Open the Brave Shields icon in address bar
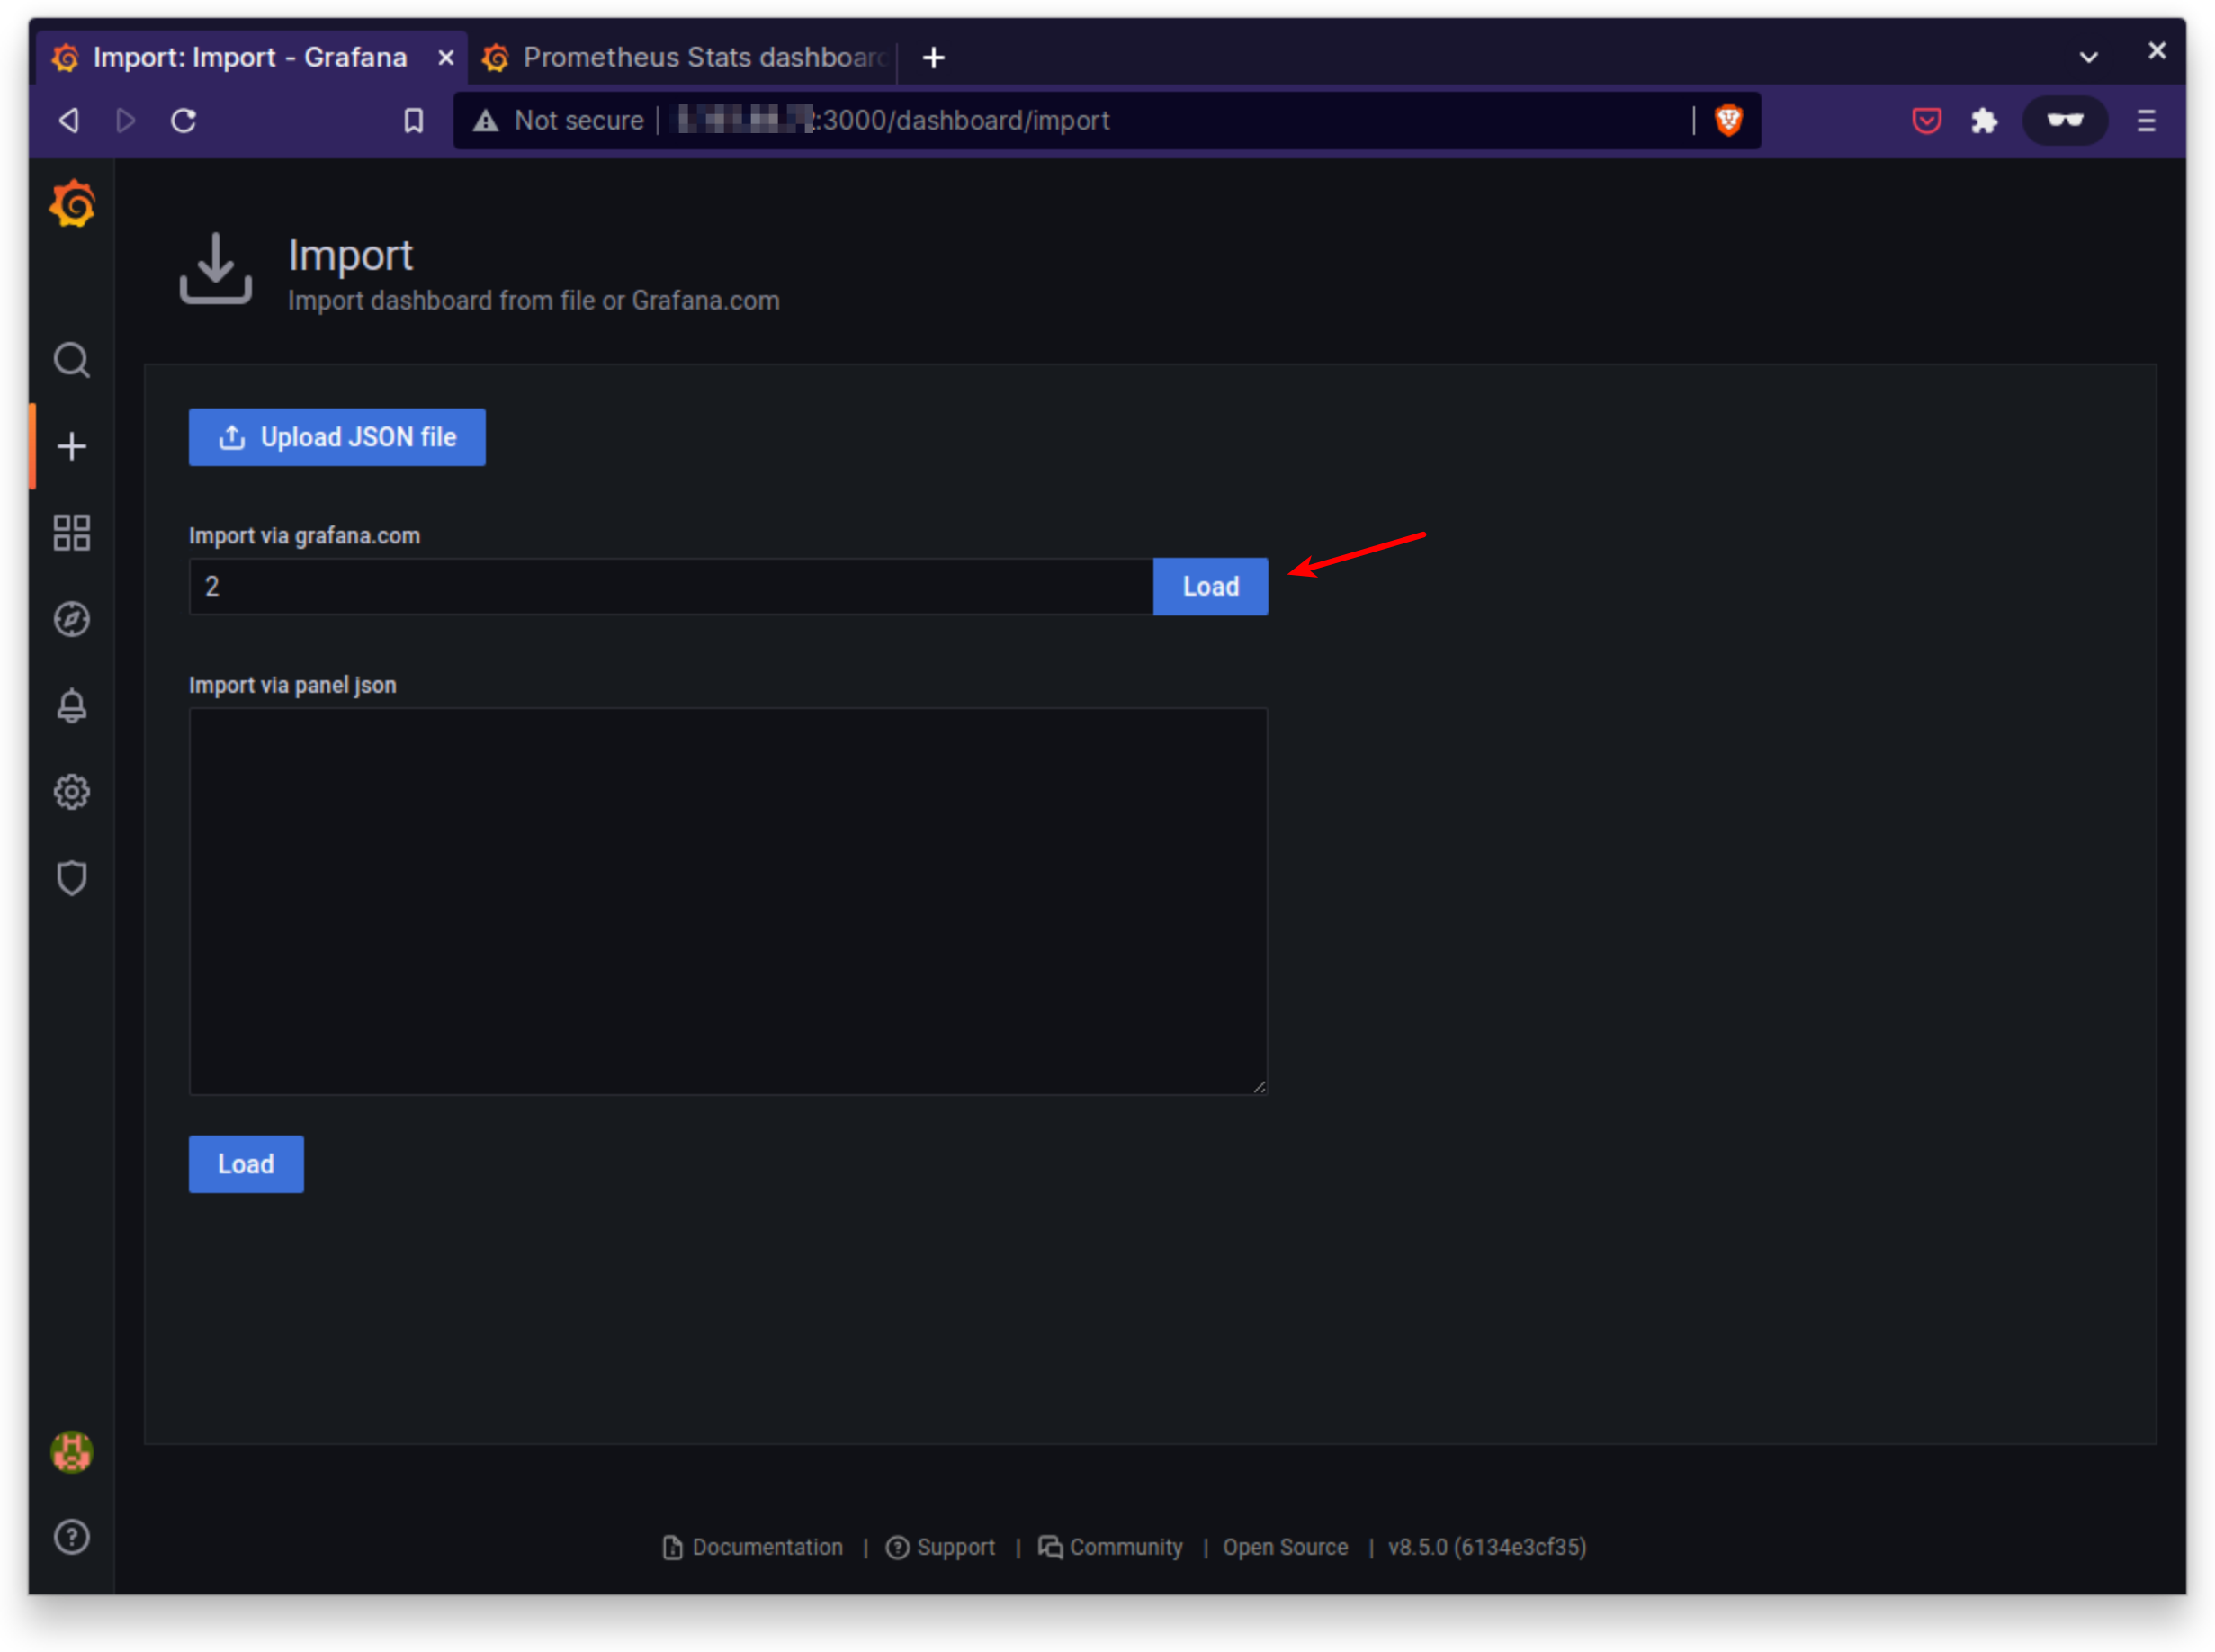Screen dimensions: 2215x1652 coord(1728,120)
